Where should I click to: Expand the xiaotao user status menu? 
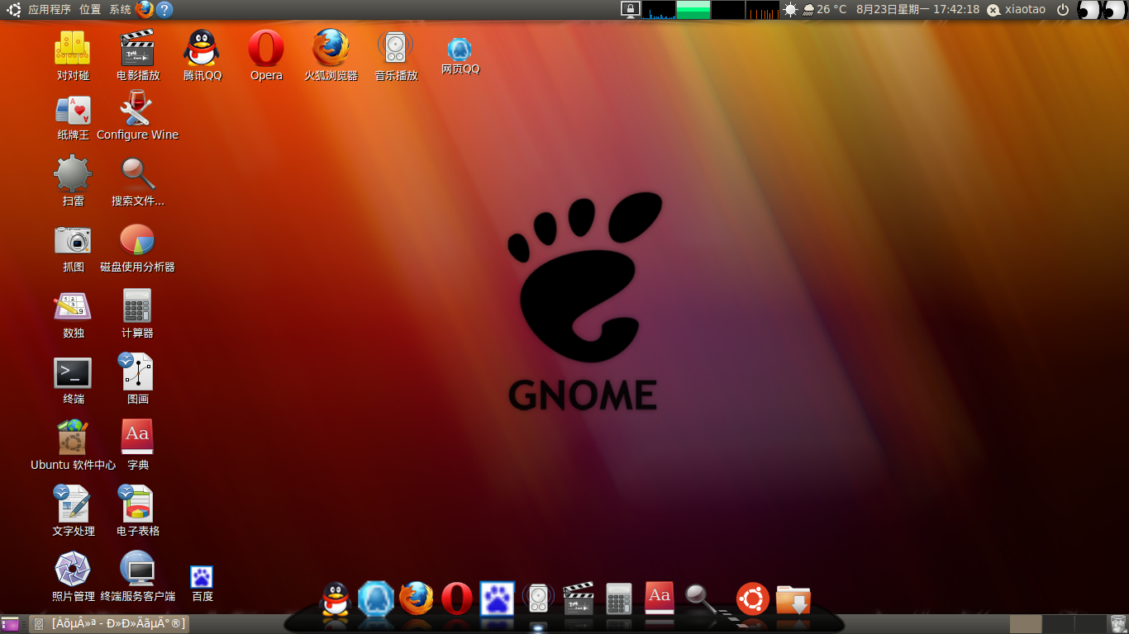coord(1017,10)
